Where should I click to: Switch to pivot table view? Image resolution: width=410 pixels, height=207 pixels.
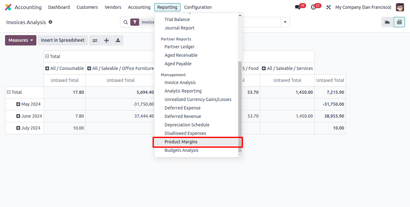pyautogui.click(x=399, y=22)
